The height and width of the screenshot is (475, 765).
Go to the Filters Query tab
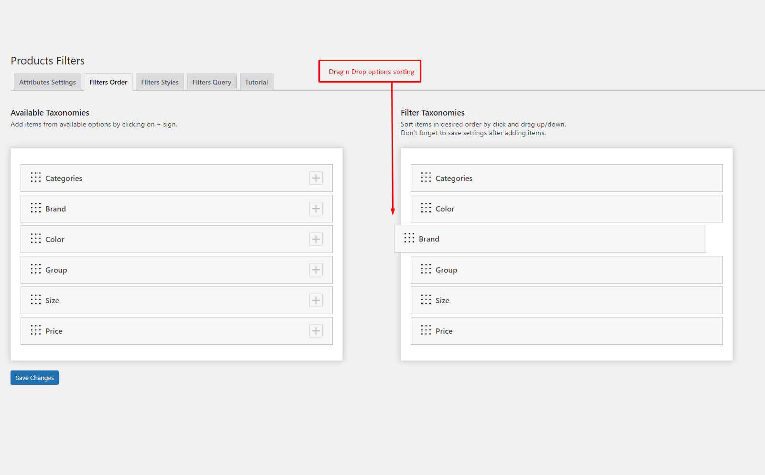coord(212,82)
